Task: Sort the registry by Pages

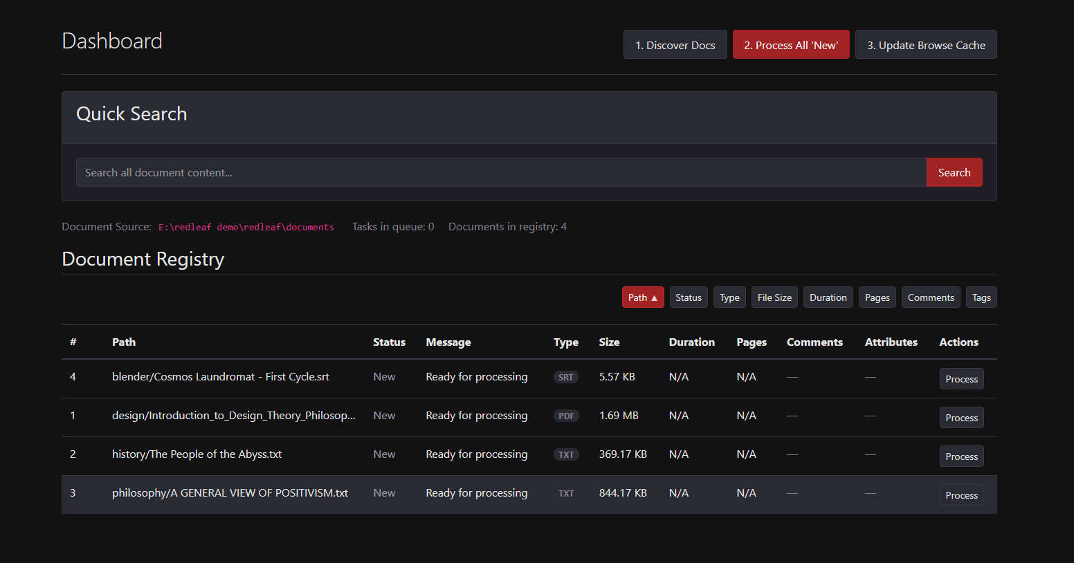Action: click(877, 297)
